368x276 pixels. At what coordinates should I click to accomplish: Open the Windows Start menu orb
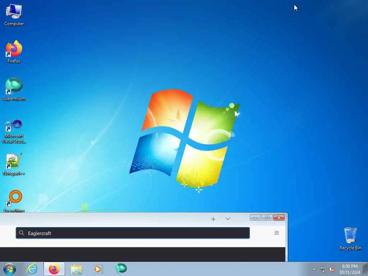click(x=10, y=269)
